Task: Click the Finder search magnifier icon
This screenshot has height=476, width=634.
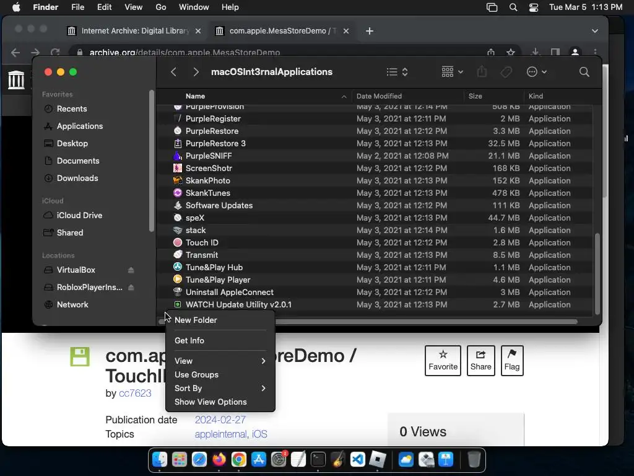Action: [584, 72]
